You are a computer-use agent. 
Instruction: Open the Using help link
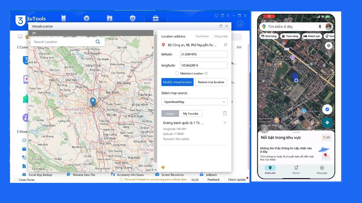pyautogui.click(x=221, y=36)
